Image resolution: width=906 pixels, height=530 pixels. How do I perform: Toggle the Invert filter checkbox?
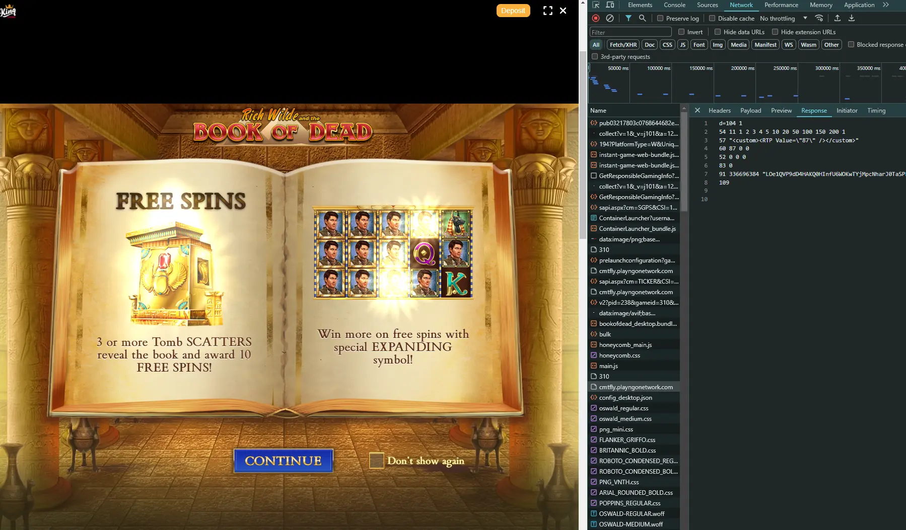tap(681, 32)
